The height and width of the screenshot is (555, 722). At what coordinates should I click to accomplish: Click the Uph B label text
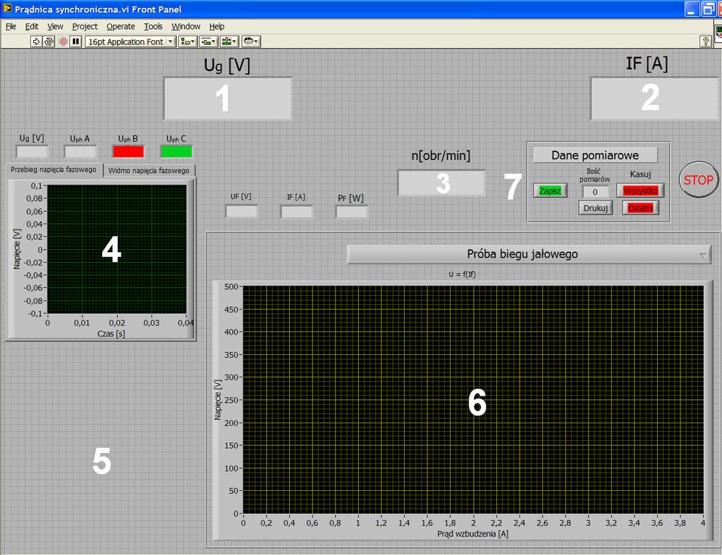pyautogui.click(x=128, y=139)
